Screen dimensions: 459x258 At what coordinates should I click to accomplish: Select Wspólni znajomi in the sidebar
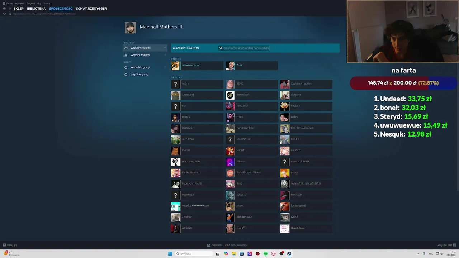[145, 55]
